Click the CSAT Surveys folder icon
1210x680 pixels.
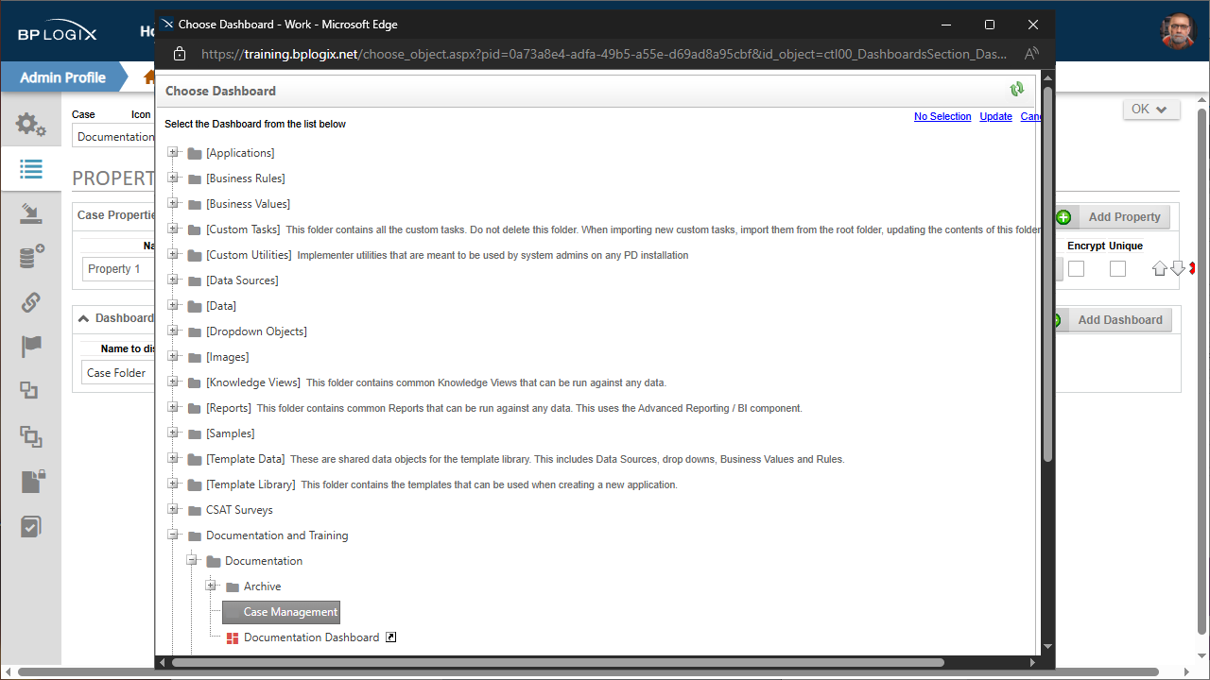click(x=195, y=510)
